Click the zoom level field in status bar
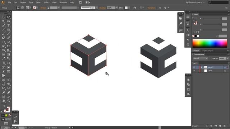 (x=4, y=128)
